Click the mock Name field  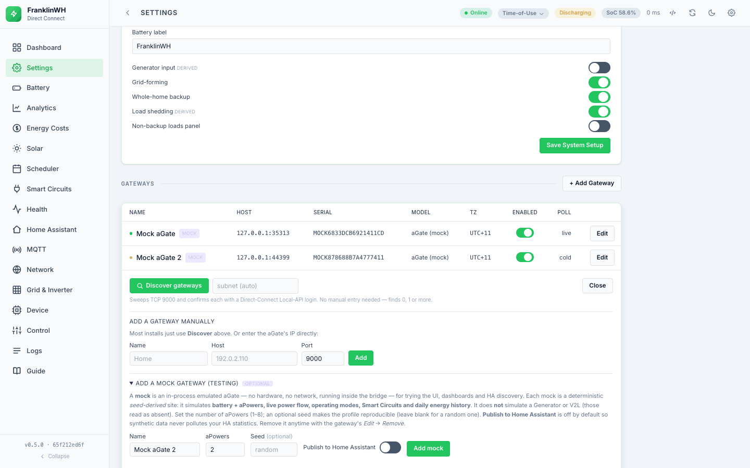[165, 449]
